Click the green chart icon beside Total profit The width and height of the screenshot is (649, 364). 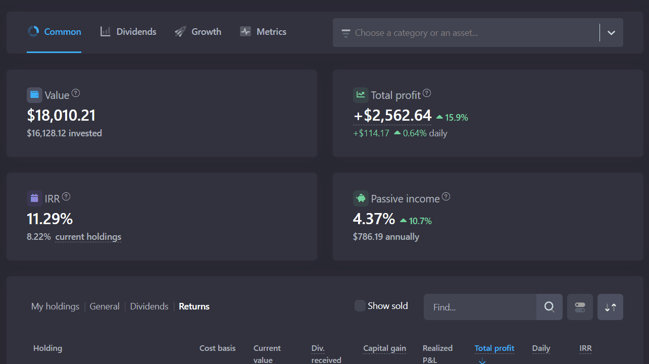[x=360, y=95]
